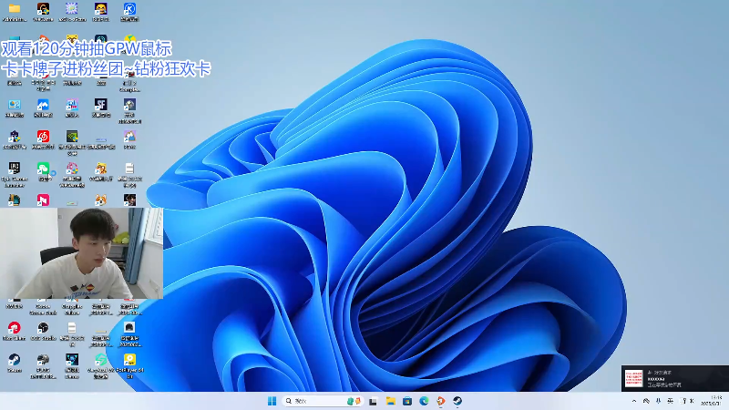Open the dark SF logo desktop shortcut
Screen dimensions: 729x410
[101, 105]
